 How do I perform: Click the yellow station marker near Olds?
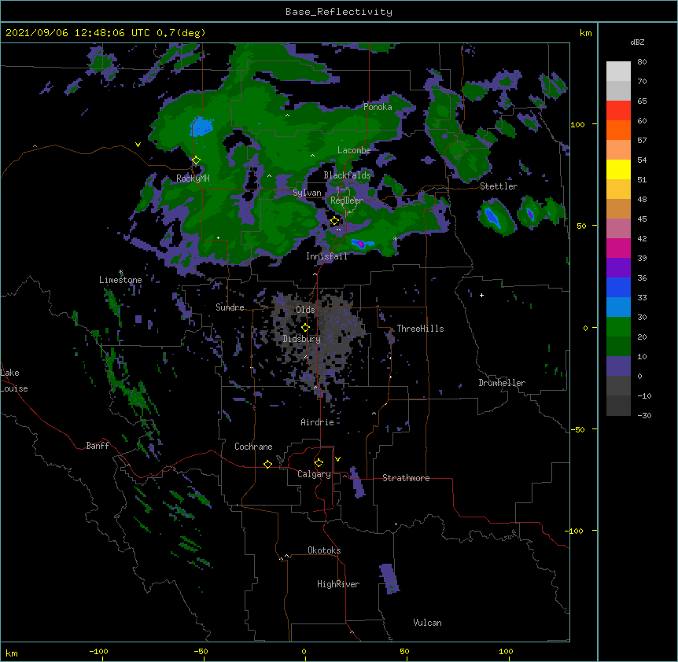(305, 328)
